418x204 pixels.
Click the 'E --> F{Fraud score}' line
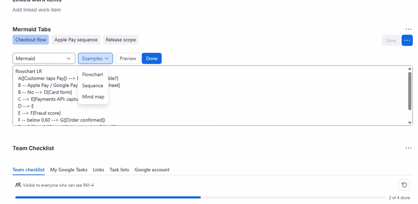[40, 113]
